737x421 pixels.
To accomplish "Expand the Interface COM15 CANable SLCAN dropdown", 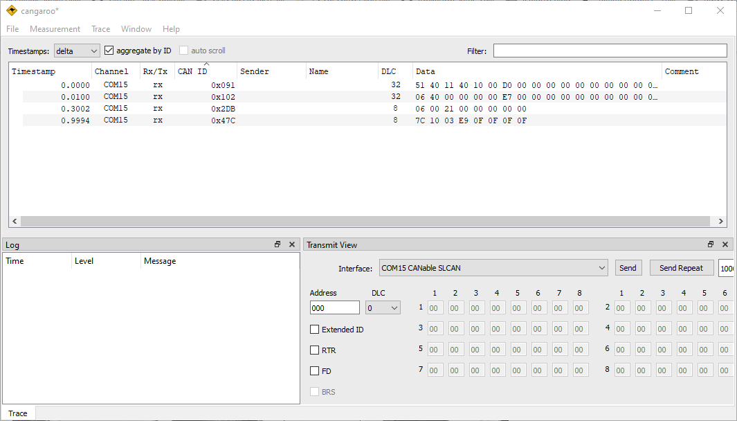I will click(493, 268).
